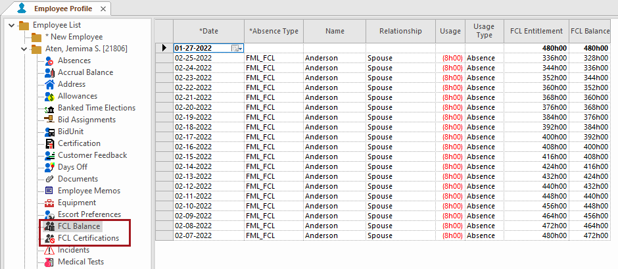The height and width of the screenshot is (269, 618).
Task: Select Aten, Jemima S. [21806] employee
Action: 86,49
